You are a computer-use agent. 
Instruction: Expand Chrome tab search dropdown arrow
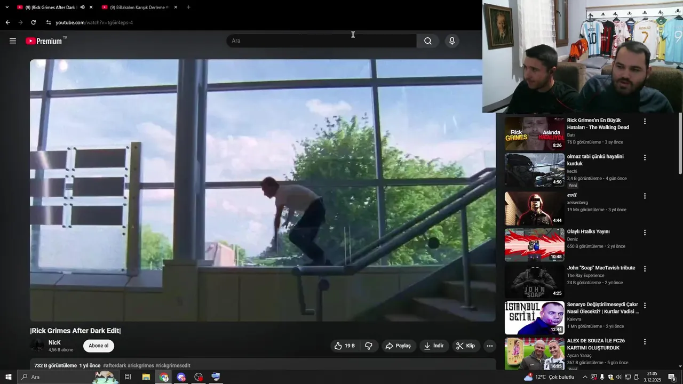(7, 7)
